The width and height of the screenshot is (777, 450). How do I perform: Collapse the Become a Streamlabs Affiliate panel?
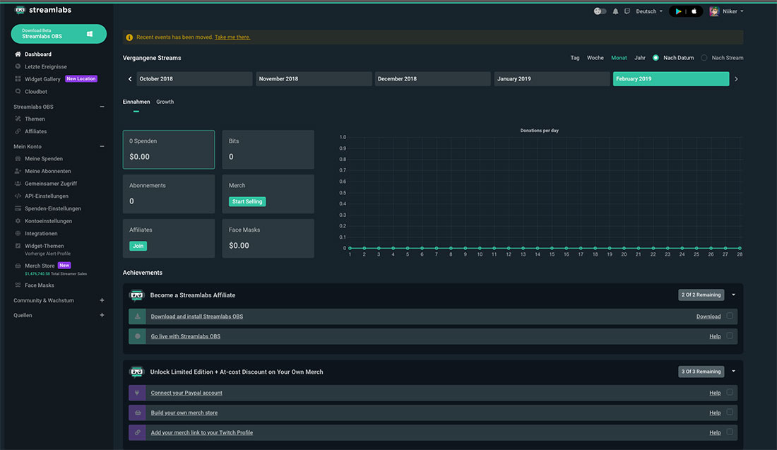click(x=733, y=295)
